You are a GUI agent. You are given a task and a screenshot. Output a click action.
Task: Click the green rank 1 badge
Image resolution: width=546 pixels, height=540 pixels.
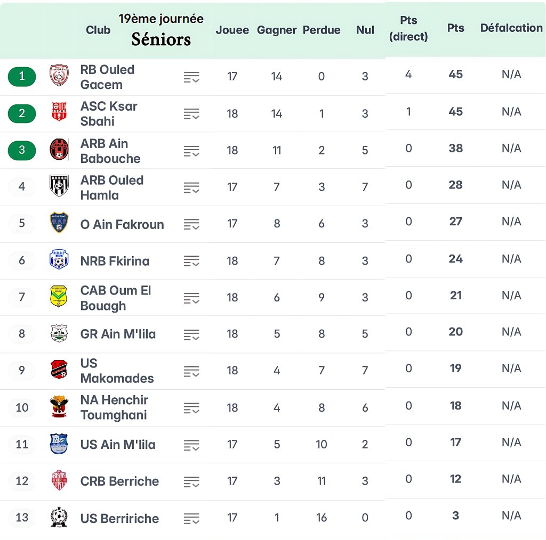tap(22, 76)
